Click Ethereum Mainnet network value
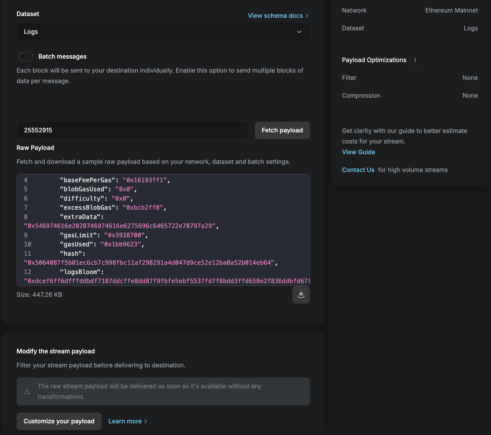This screenshot has width=491, height=435. click(x=451, y=10)
